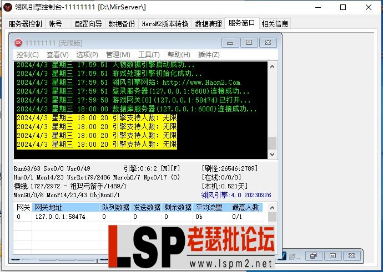Close the minimized 游... child window
The width and height of the screenshot is (383, 272).
351,256
